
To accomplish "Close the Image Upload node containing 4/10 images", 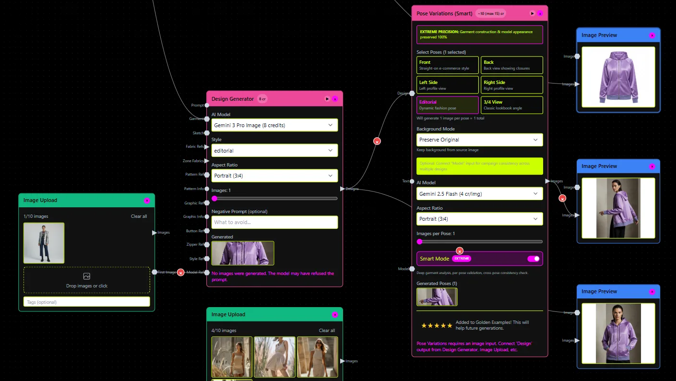I will (335, 315).
